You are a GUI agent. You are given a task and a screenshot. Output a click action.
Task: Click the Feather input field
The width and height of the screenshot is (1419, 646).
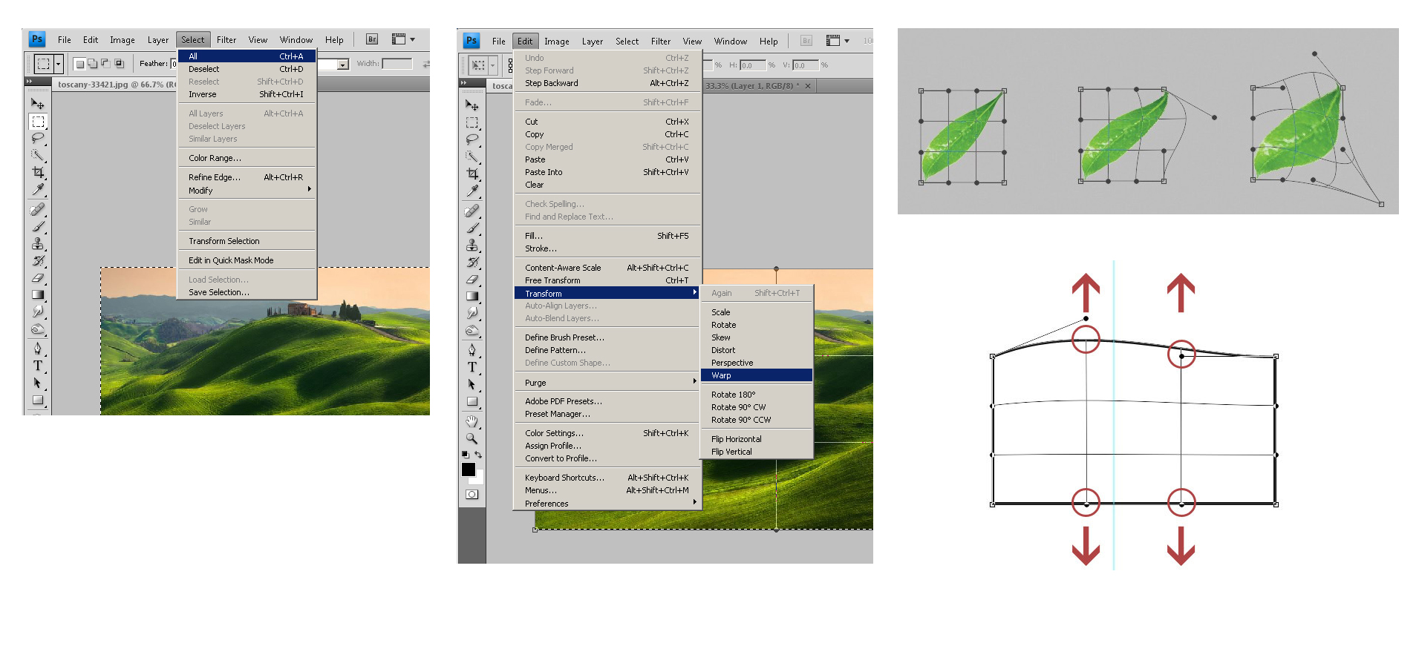coord(174,64)
